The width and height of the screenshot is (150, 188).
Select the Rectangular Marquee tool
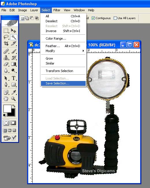point(6,31)
